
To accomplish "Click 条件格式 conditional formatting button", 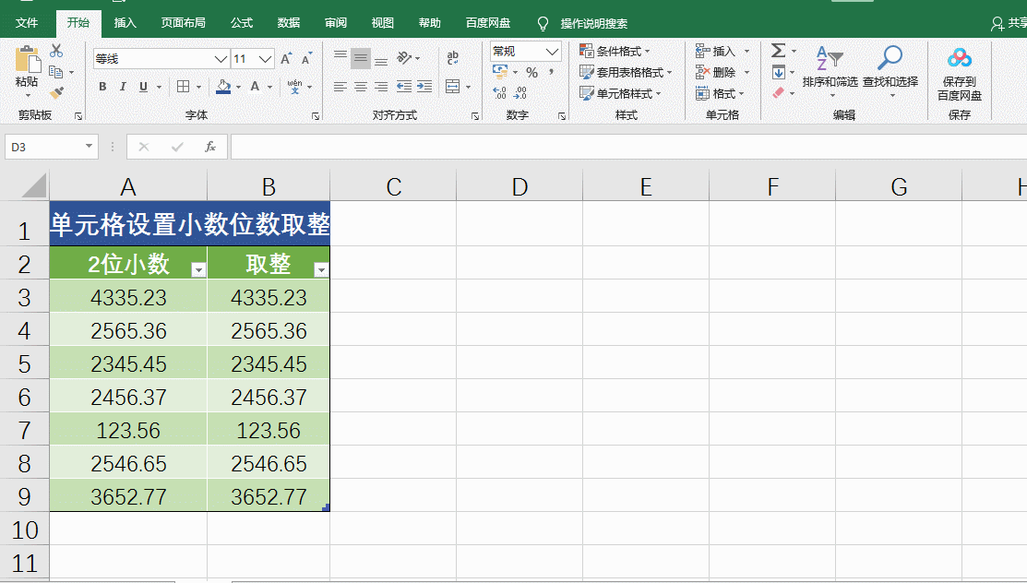I will (x=615, y=51).
